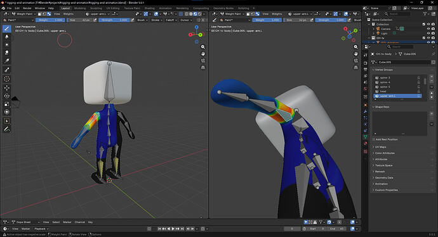
Task: Switch perspective/orthographic icon in left viewport
Action: 203,67
